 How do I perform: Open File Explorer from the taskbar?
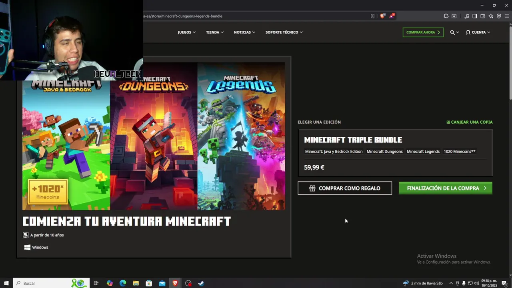click(x=136, y=283)
